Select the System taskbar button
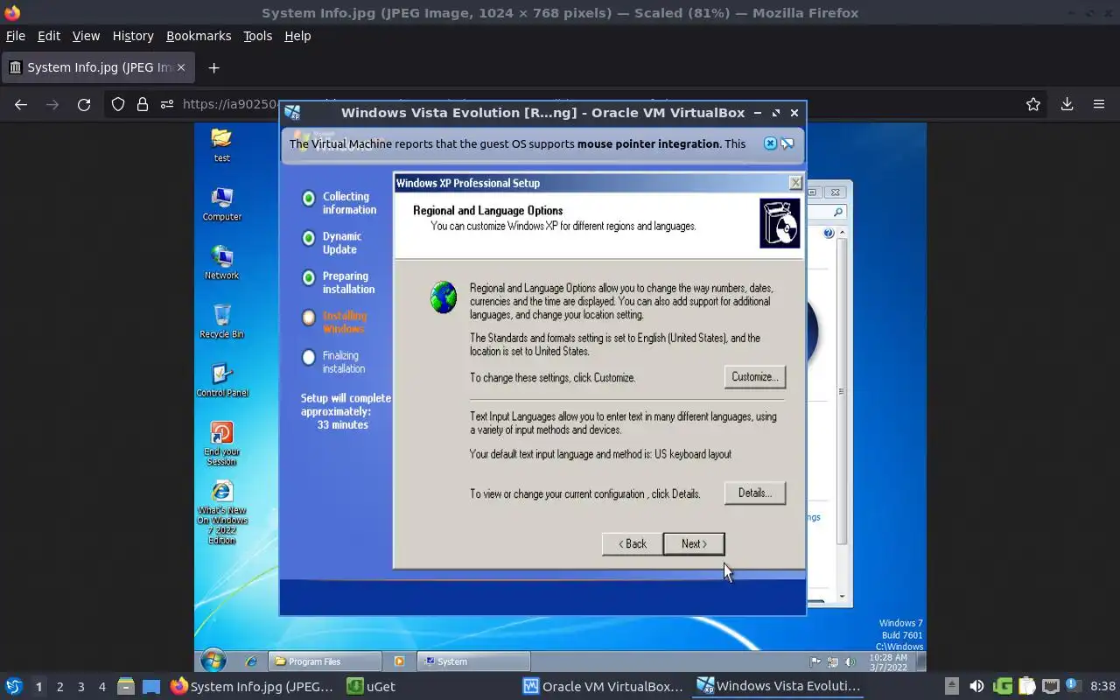1120x700 pixels. click(x=472, y=661)
